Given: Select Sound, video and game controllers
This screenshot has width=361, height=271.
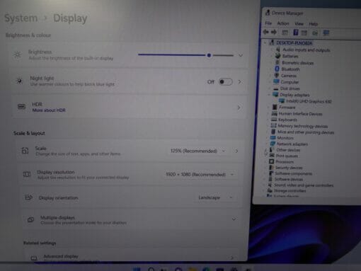Looking at the screenshot, I should (x=304, y=185).
